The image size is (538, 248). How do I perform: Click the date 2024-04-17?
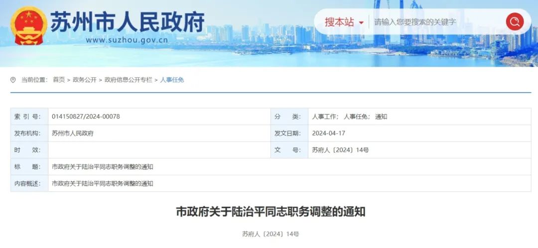tap(328, 133)
